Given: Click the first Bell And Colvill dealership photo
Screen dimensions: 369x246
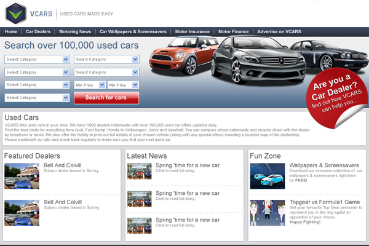Looking at the screenshot, I should pos(22,176).
